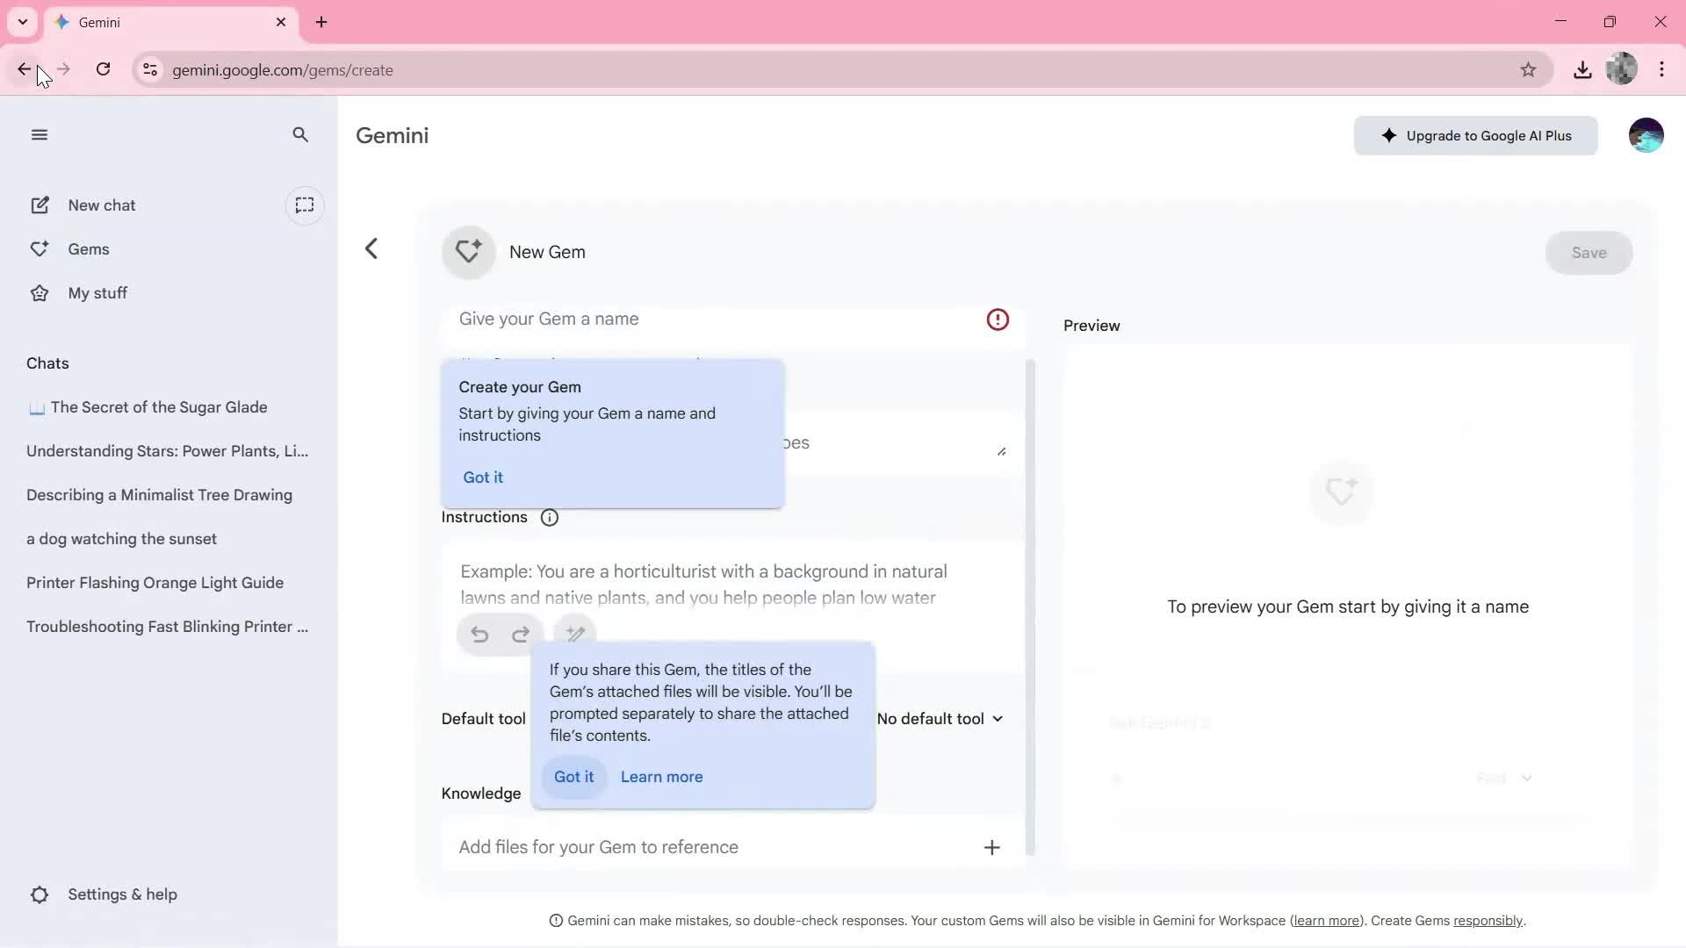Viewport: 1686px width, 948px height.
Task: Redo changes in the instructions editor
Action: point(522,634)
